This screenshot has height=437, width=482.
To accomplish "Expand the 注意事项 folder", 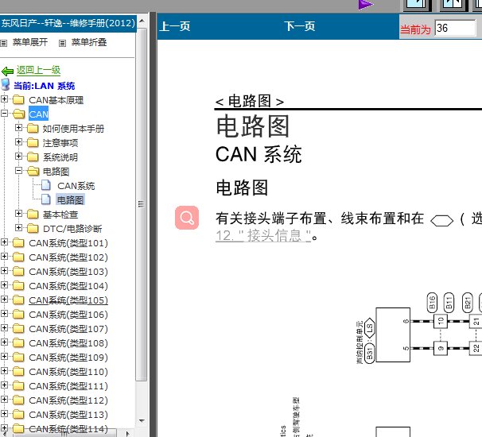I will [19, 141].
